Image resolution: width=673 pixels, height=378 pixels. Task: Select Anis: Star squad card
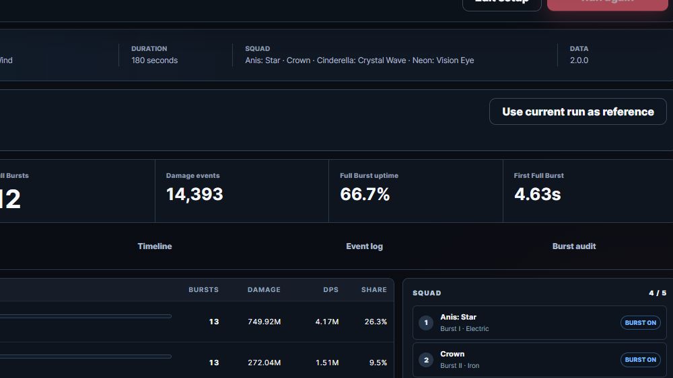pos(540,323)
